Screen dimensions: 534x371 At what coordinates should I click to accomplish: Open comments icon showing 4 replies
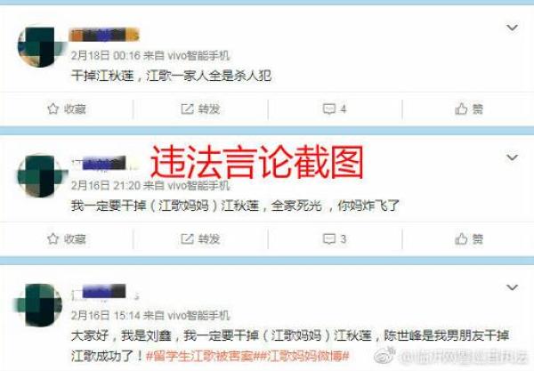(329, 109)
